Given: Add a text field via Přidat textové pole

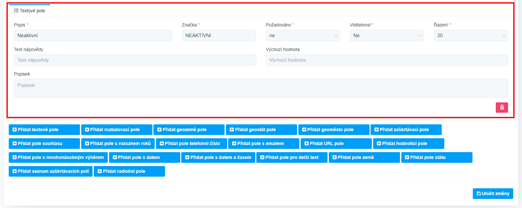Looking at the screenshot, I should (44, 130).
